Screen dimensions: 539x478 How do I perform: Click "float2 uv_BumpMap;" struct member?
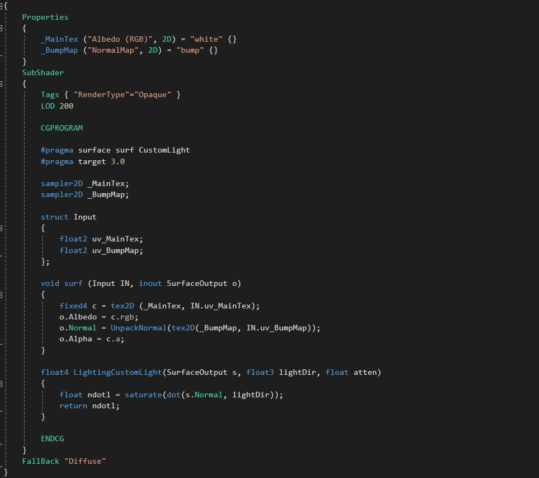tap(101, 250)
